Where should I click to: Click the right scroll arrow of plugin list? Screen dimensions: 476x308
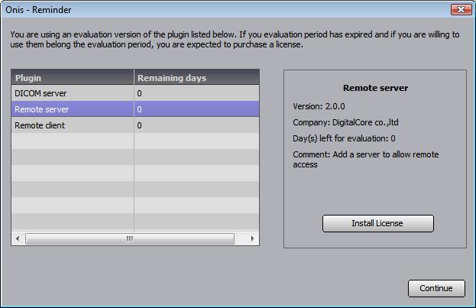click(253, 238)
